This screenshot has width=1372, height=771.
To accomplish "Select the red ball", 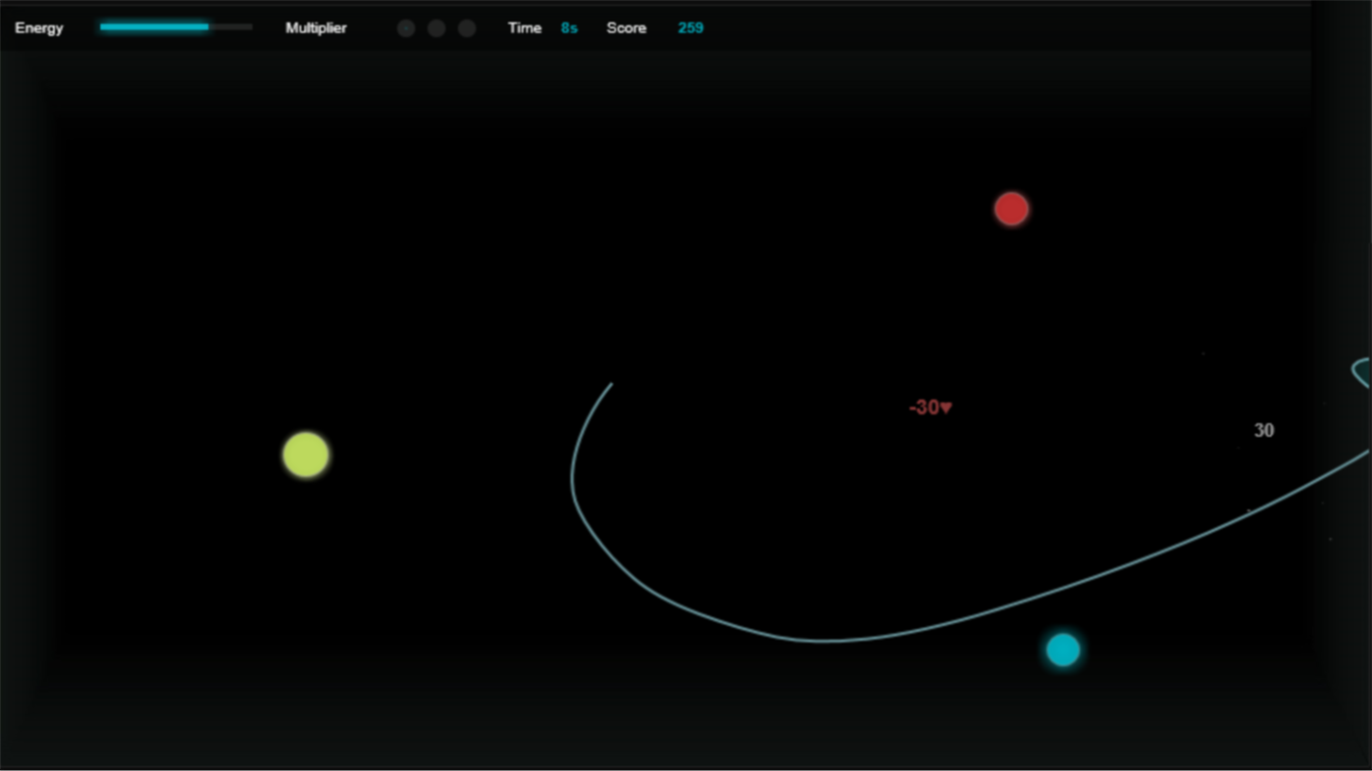I will click(x=1011, y=209).
